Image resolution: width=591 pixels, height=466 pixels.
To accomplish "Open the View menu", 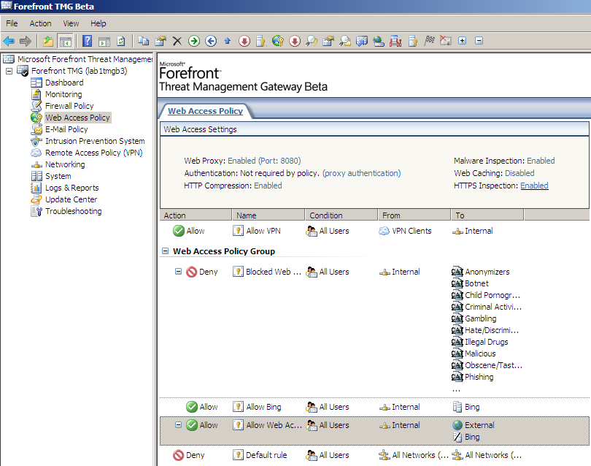I will pos(71,23).
